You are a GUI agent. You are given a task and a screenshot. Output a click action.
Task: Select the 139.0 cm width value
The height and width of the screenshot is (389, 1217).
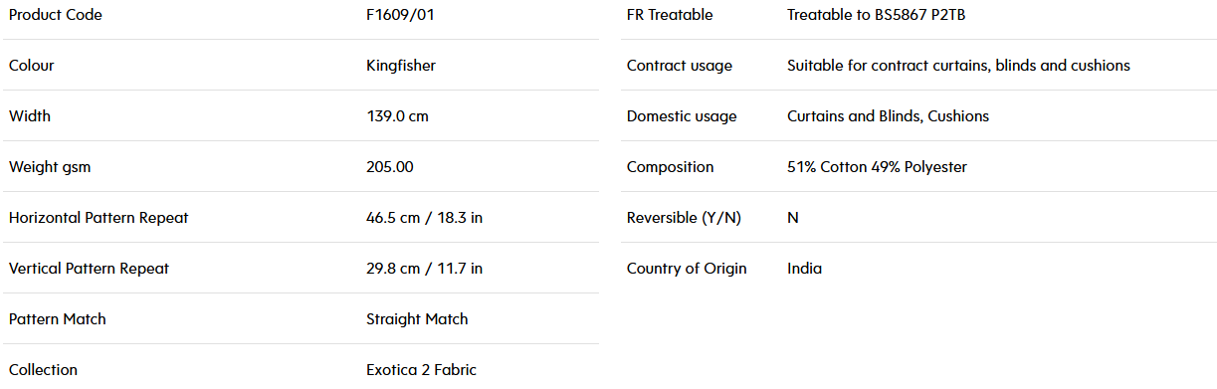397,116
